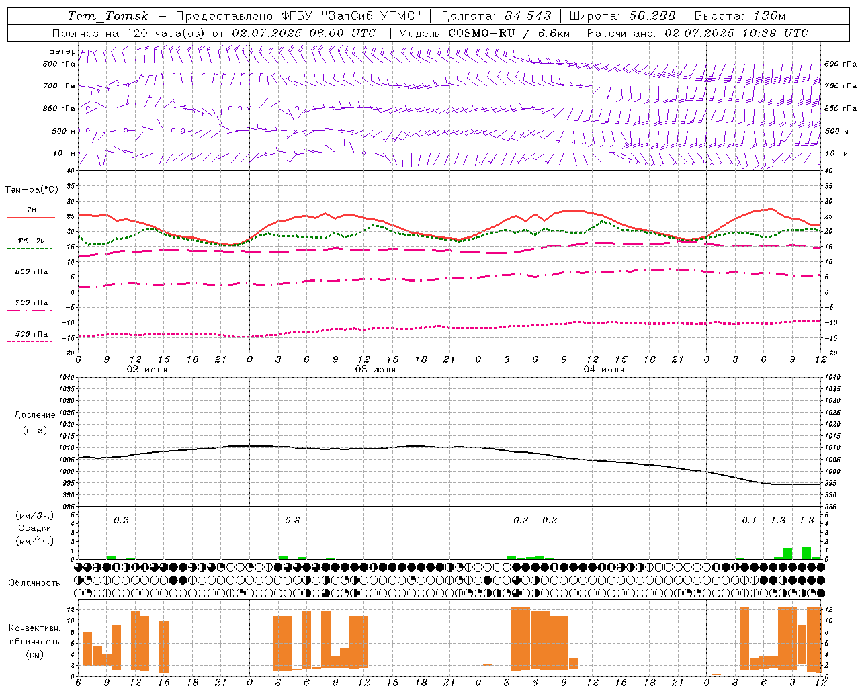Click the 500 гПа temperature legend label
The width and height of the screenshot is (860, 688).
click(x=32, y=334)
